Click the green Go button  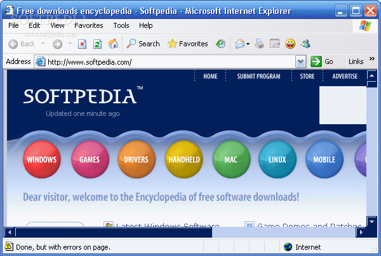tap(322, 61)
